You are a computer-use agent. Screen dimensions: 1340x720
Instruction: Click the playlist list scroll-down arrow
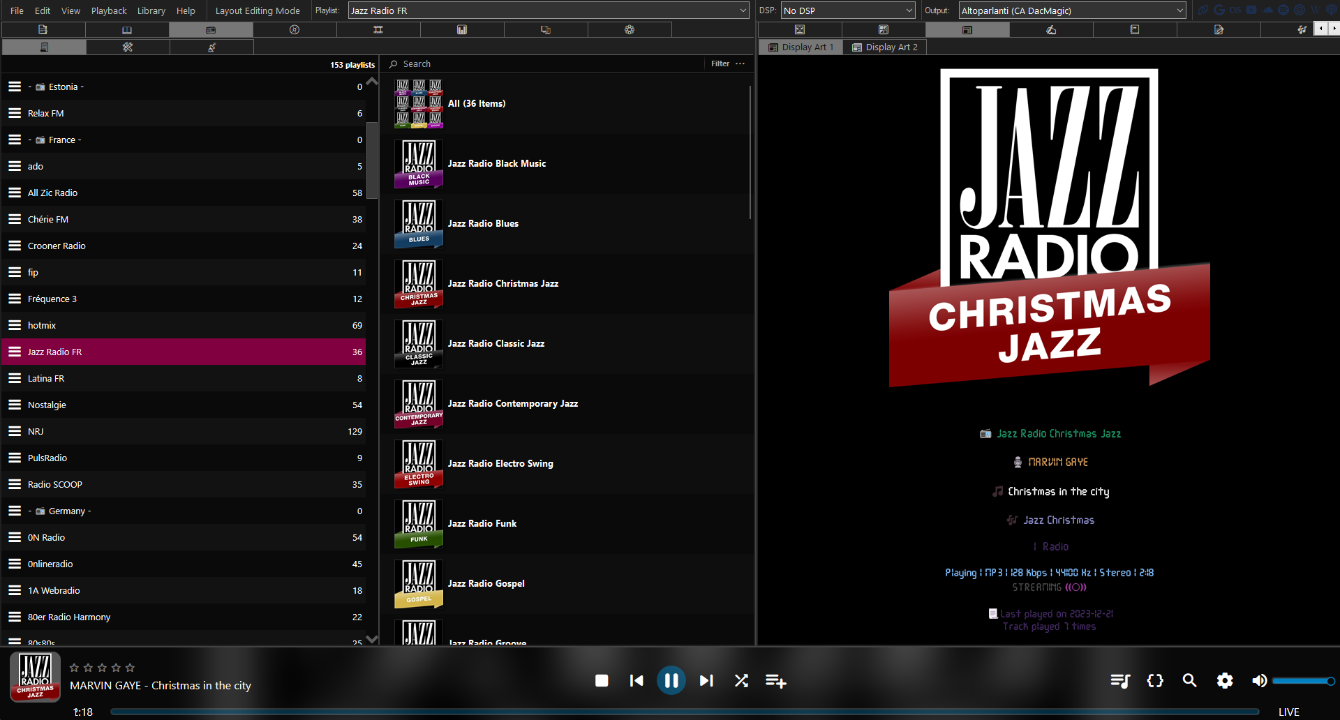[372, 638]
